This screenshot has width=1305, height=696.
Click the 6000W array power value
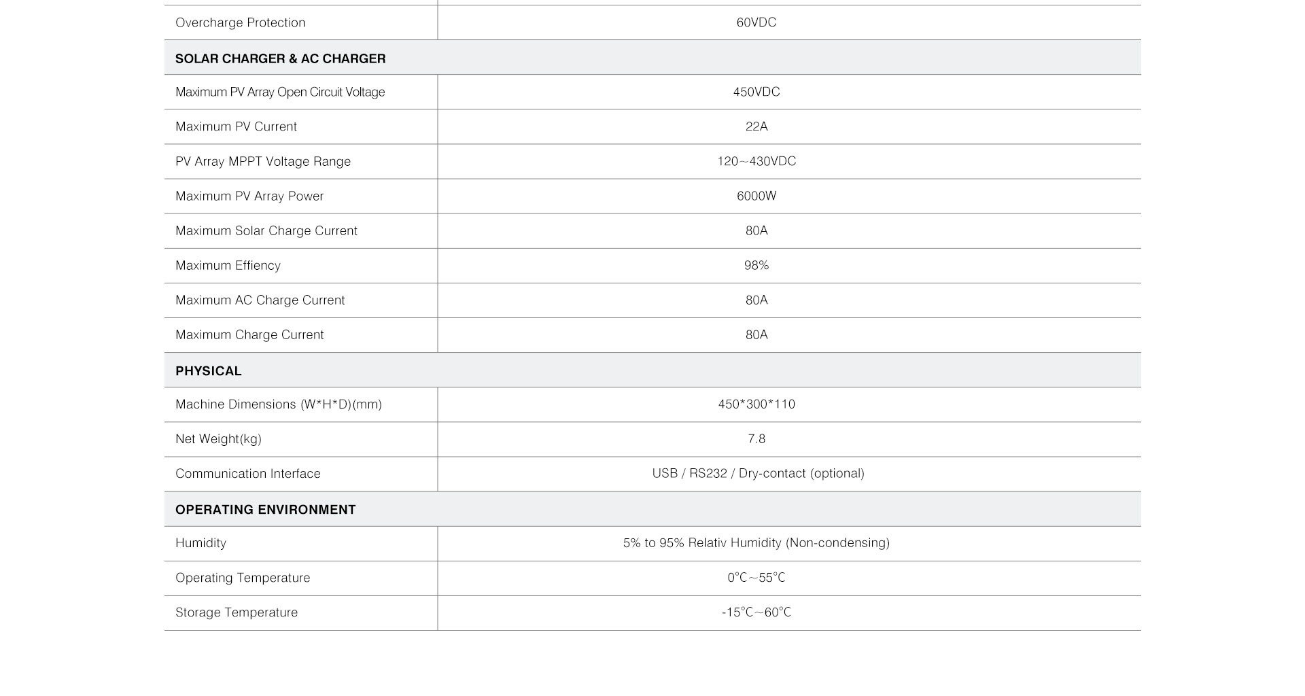[756, 196]
